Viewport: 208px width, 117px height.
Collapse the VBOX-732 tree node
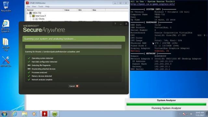pos(27,13)
